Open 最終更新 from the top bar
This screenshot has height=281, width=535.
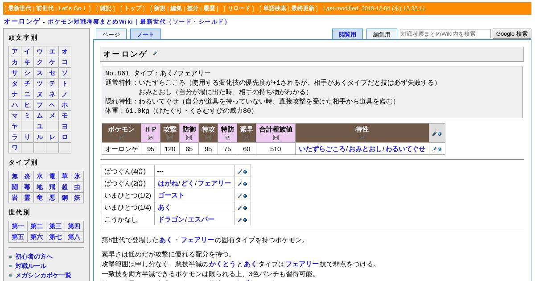coord(303,8)
